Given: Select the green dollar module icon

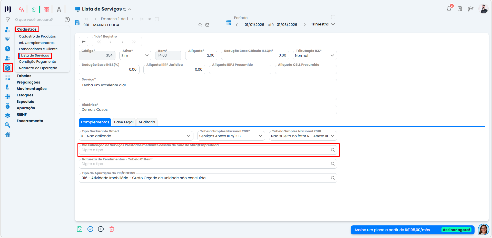Looking at the screenshot, I should point(34,10).
